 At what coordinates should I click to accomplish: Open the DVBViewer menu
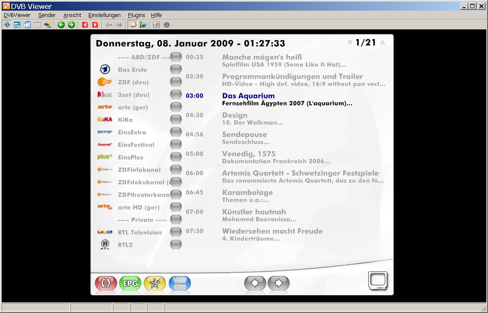pyautogui.click(x=17, y=15)
